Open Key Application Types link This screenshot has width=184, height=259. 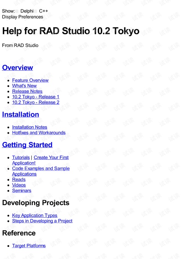point(35,216)
